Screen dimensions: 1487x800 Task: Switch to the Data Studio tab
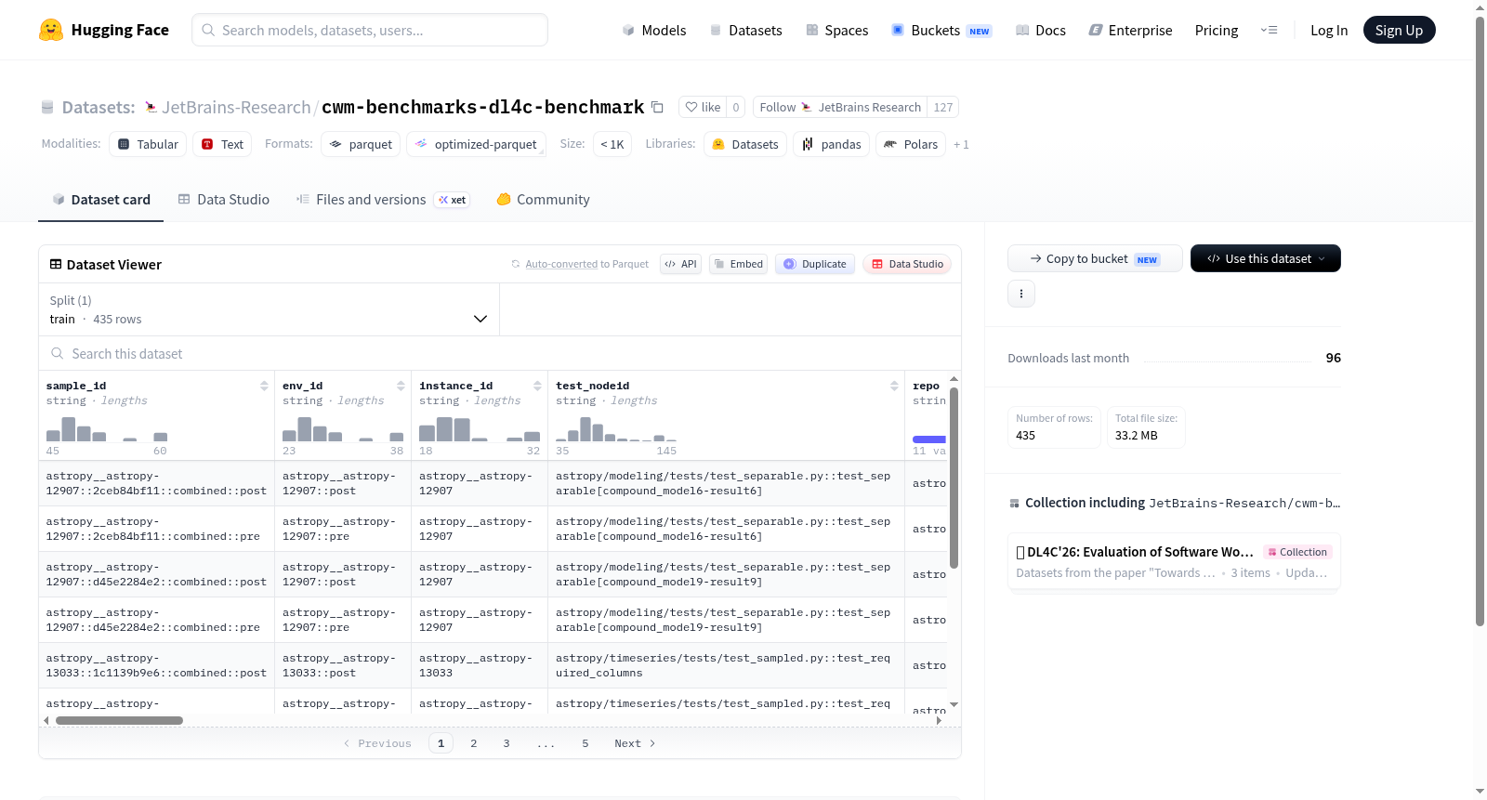pos(224,199)
